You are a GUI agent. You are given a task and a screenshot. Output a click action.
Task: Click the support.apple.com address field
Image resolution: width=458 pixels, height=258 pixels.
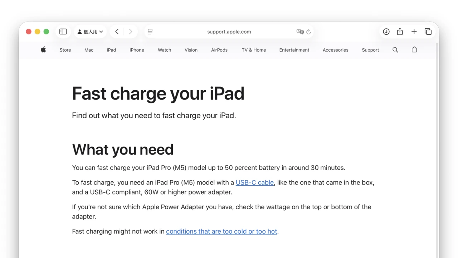click(x=229, y=32)
